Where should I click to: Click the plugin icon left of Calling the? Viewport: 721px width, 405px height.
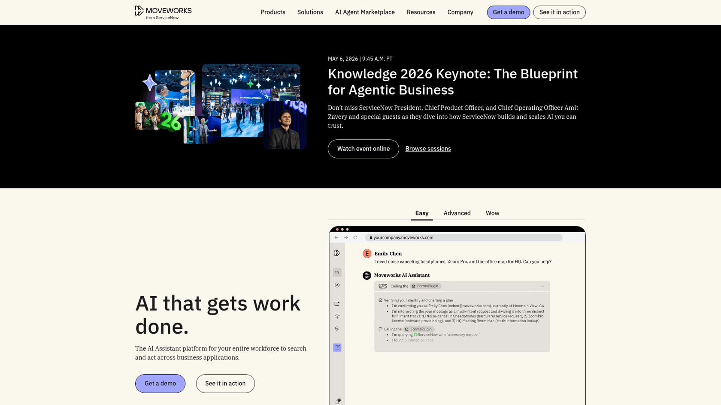[x=383, y=286]
